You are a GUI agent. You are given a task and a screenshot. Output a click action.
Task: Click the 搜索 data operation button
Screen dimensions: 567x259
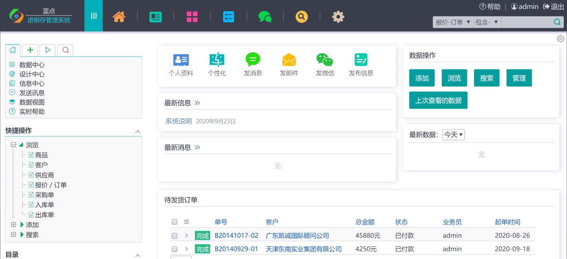pos(487,78)
